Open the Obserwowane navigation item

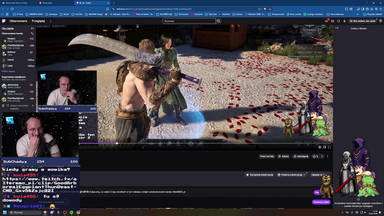[x=18, y=21]
